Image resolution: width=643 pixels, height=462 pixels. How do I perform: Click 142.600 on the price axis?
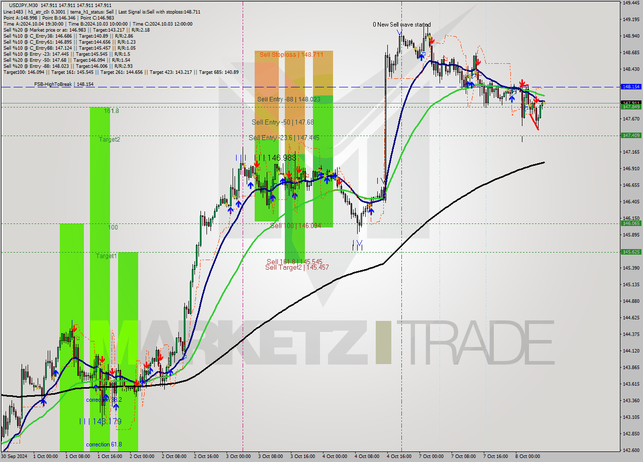631,450
